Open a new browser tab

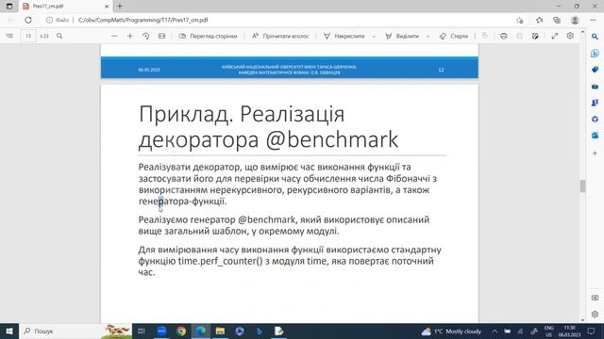click(x=120, y=7)
